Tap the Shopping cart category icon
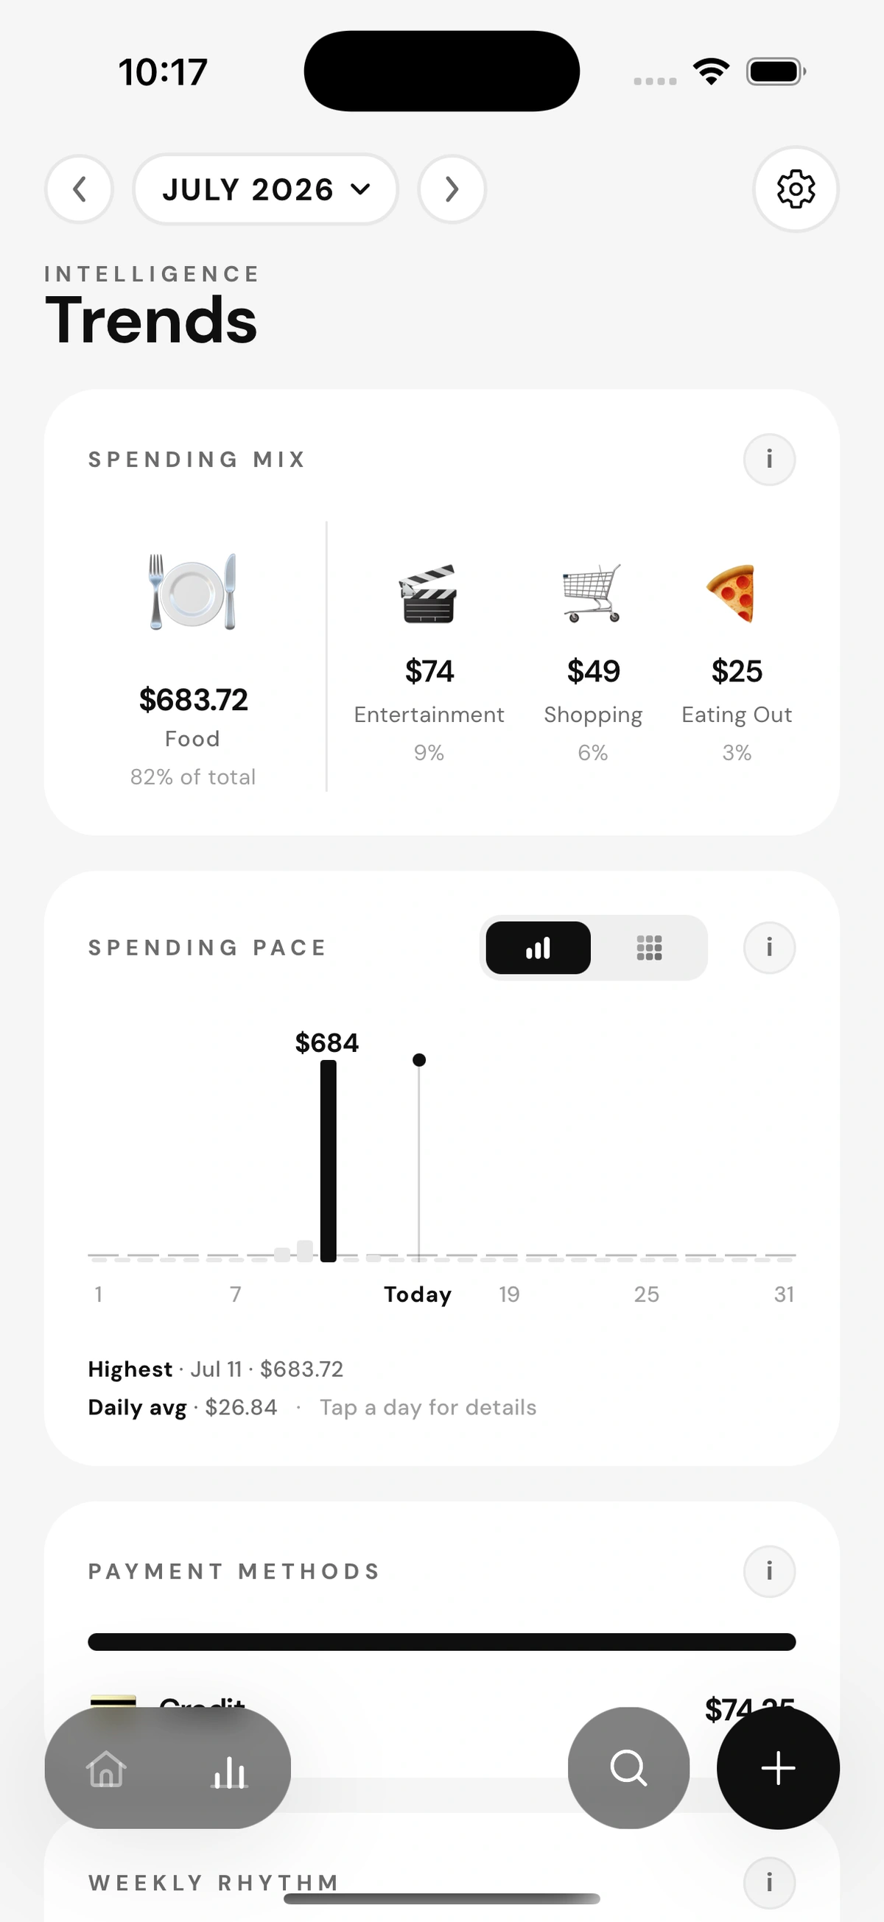884x1922 pixels. pyautogui.click(x=592, y=594)
